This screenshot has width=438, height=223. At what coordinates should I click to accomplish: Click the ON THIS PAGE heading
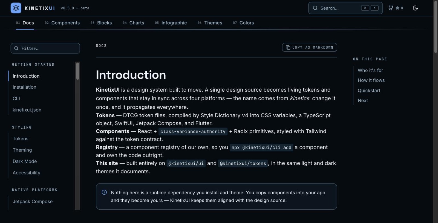[370, 59]
